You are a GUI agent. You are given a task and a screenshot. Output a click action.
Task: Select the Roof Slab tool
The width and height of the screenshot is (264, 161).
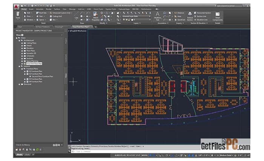tap(41, 13)
